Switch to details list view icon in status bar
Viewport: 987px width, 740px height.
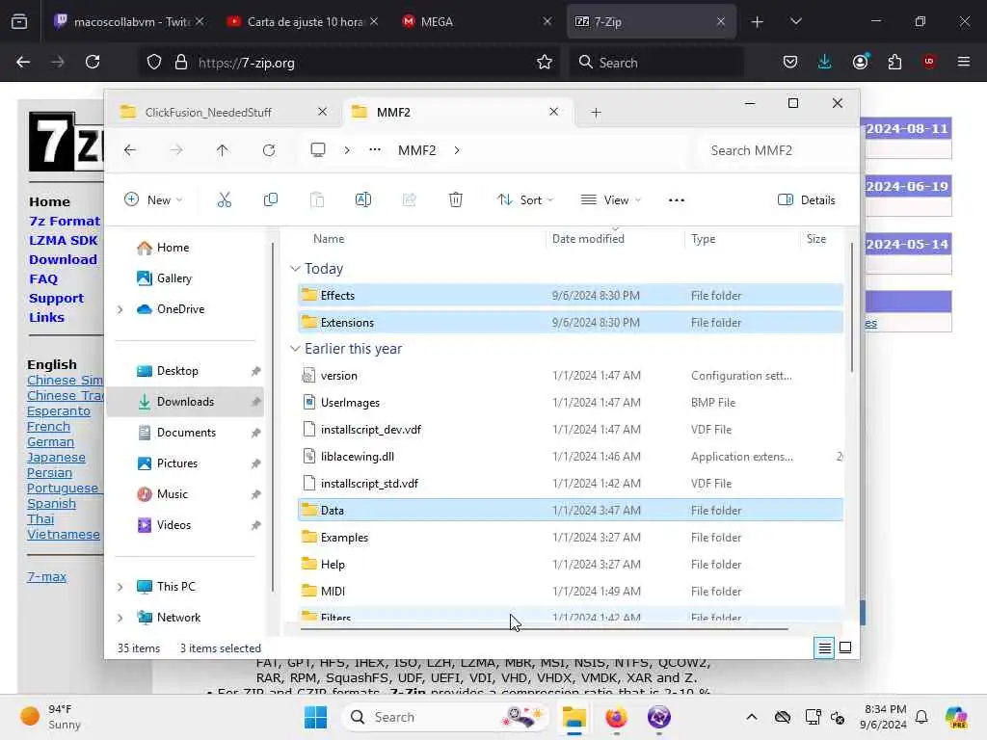point(824,647)
